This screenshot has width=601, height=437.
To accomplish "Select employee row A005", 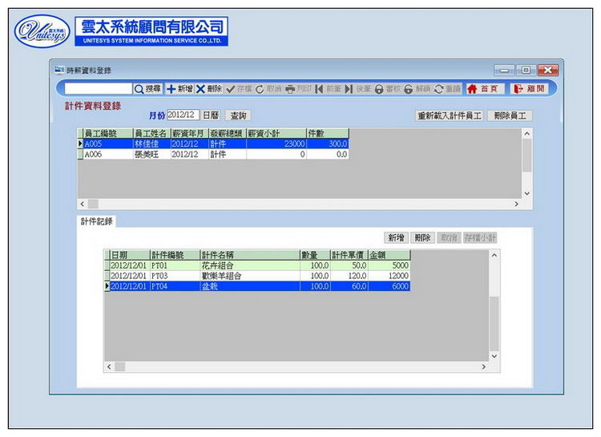I will pyautogui.click(x=213, y=144).
